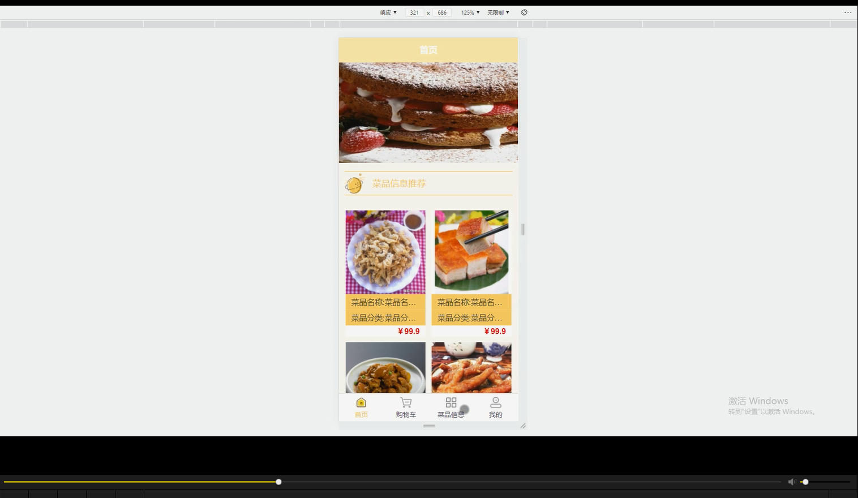Click the viewport width field 321
This screenshot has height=498, width=858.
pyautogui.click(x=414, y=12)
